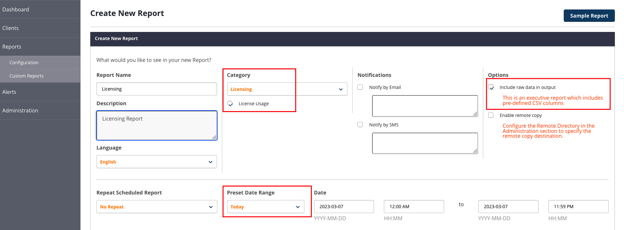Image resolution: width=624 pixels, height=230 pixels.
Task: Click the 'Include raw data in output' label
Action: tap(528, 87)
